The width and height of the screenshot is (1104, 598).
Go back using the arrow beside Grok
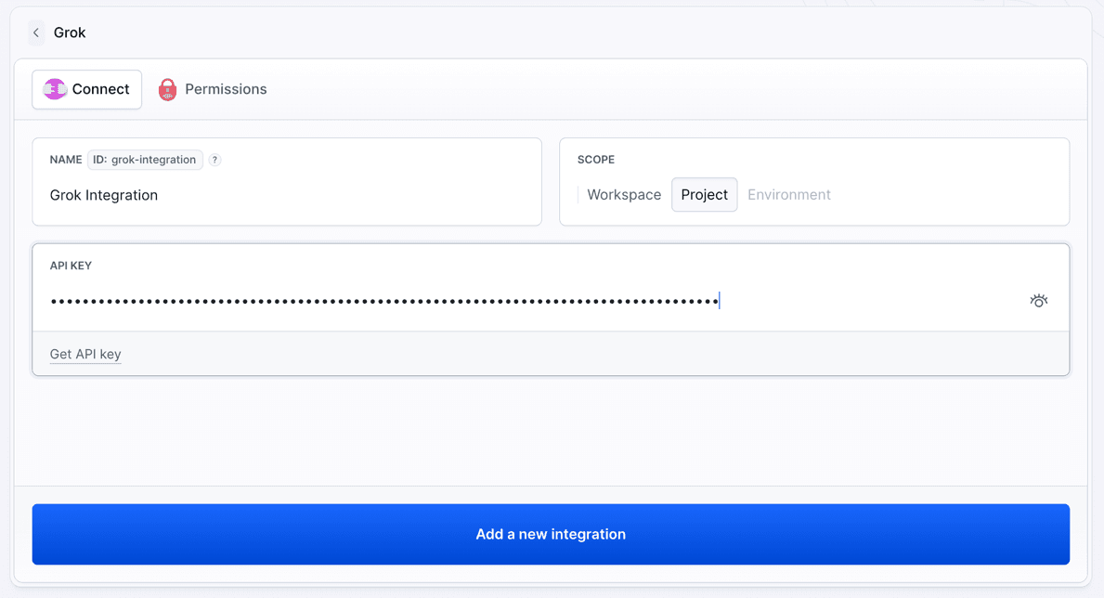pyautogui.click(x=36, y=32)
